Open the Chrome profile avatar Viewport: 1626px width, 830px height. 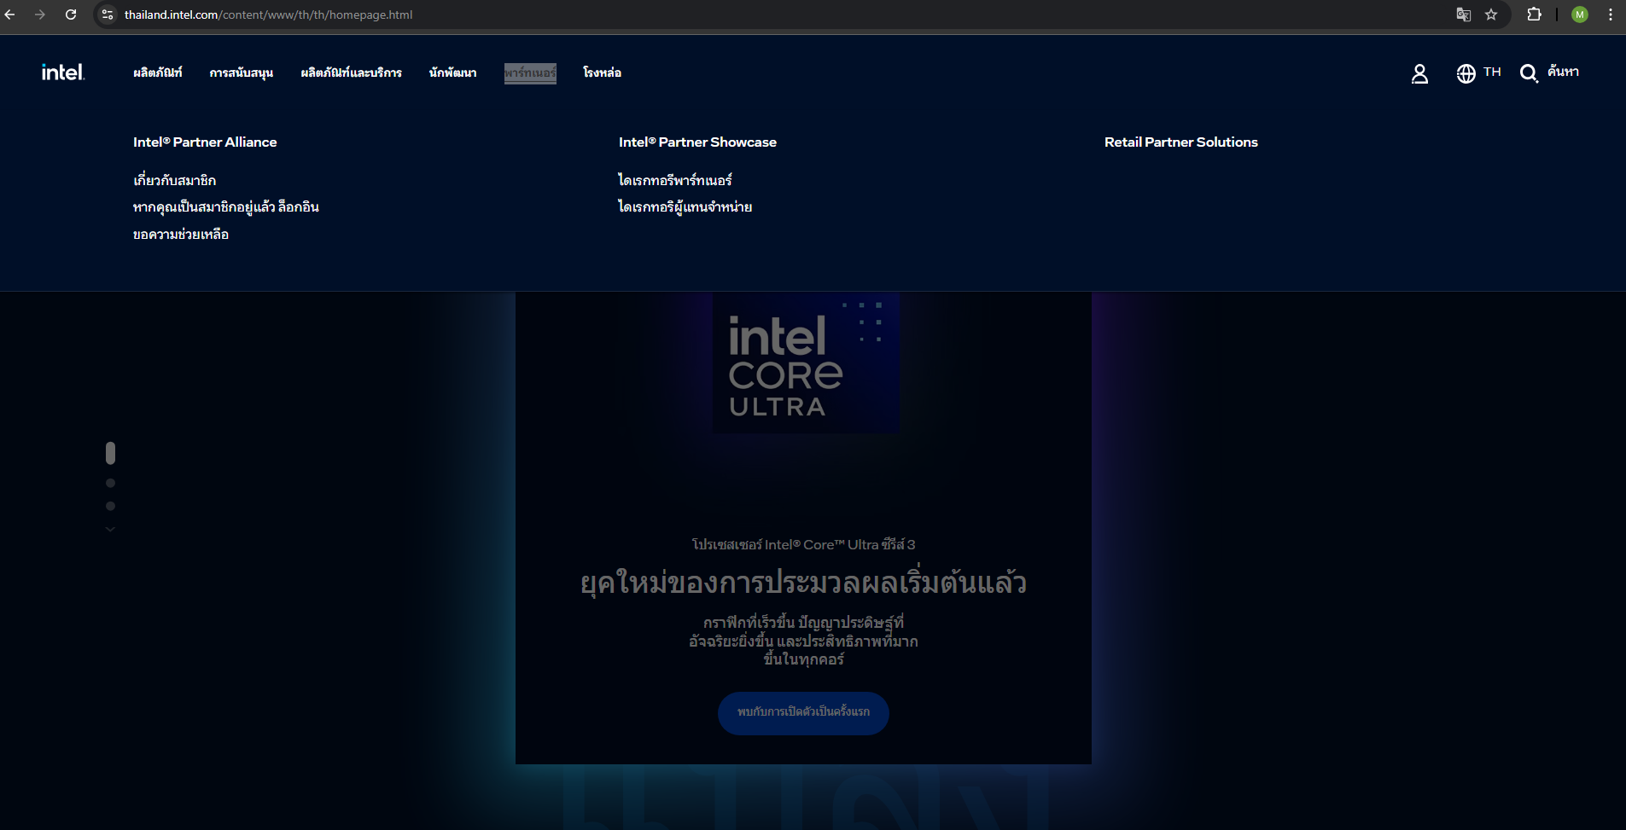coord(1580,15)
